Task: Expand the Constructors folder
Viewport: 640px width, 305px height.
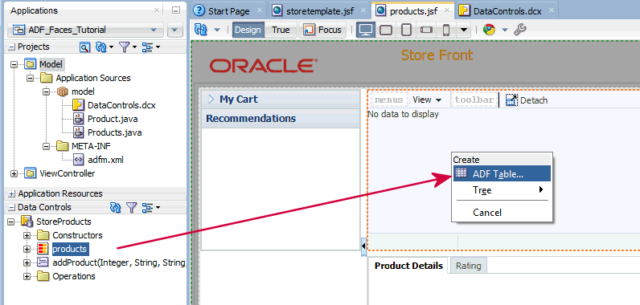Action: pyautogui.click(x=27, y=235)
